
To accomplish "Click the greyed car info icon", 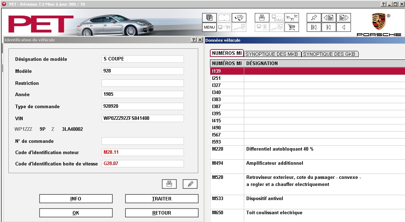I will [239, 27].
